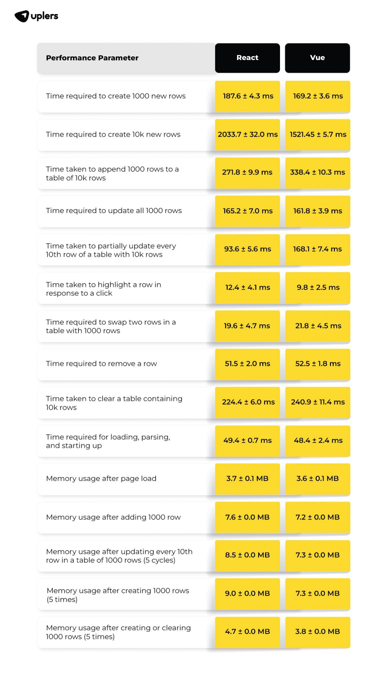390x683 pixels.
Task: Click React's 187.6 ± 4.3 ms value
Action: [x=248, y=96]
